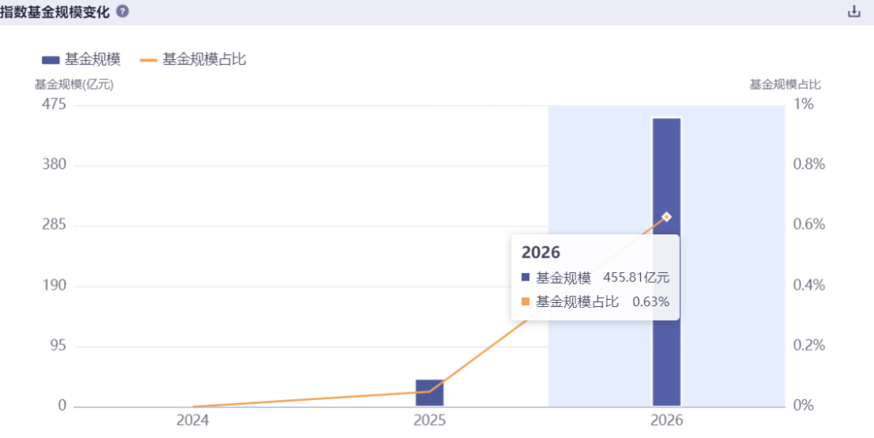The height and width of the screenshot is (438, 874).
Task: Click the 0.6% right axis label
Action: click(x=808, y=225)
